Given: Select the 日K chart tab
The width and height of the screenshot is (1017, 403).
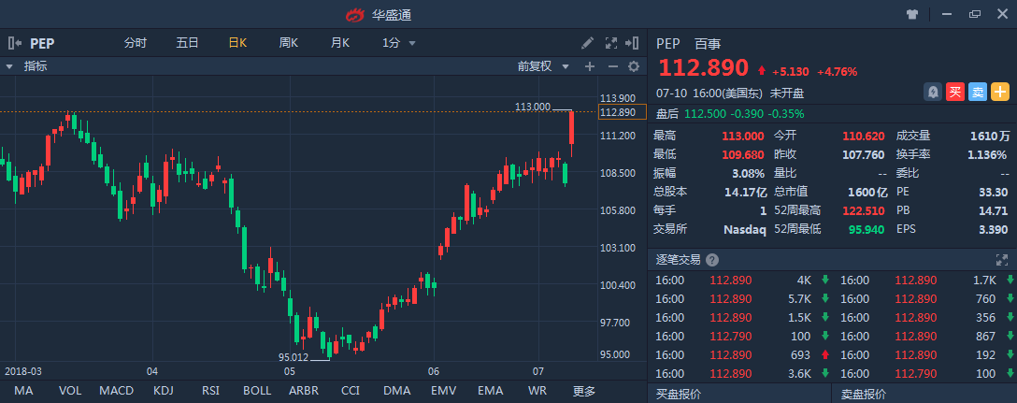Looking at the screenshot, I should click(x=237, y=43).
